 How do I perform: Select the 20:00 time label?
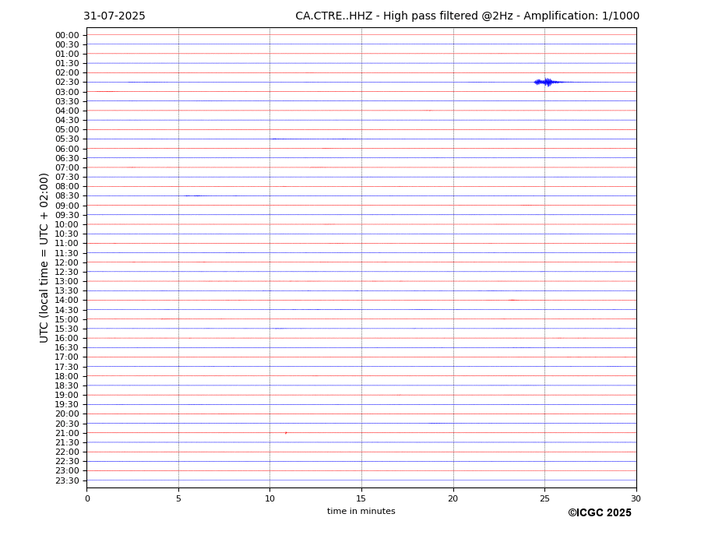tap(67, 414)
